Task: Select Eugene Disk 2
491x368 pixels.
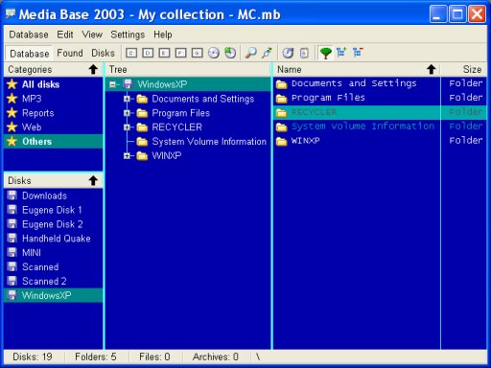Action: [53, 224]
